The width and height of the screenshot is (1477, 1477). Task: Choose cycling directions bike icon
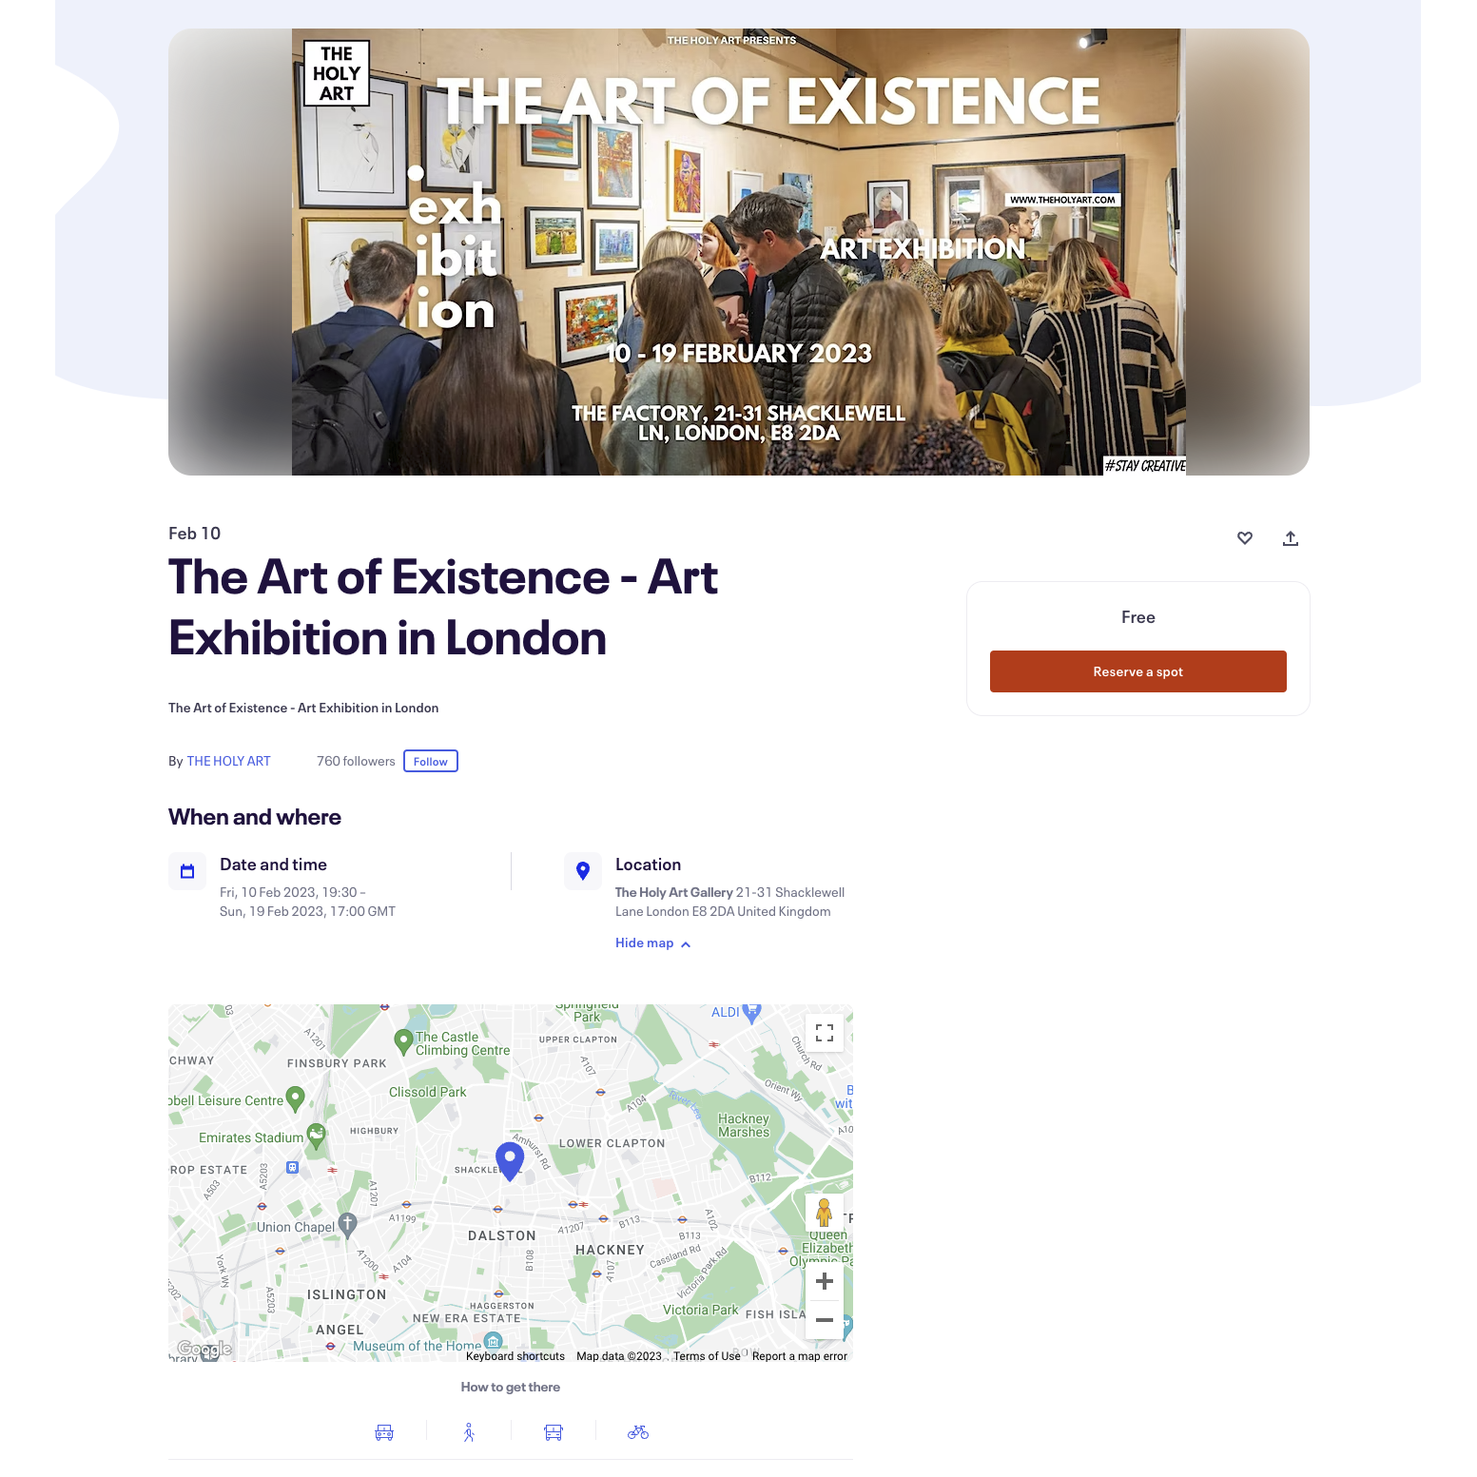[638, 1432]
